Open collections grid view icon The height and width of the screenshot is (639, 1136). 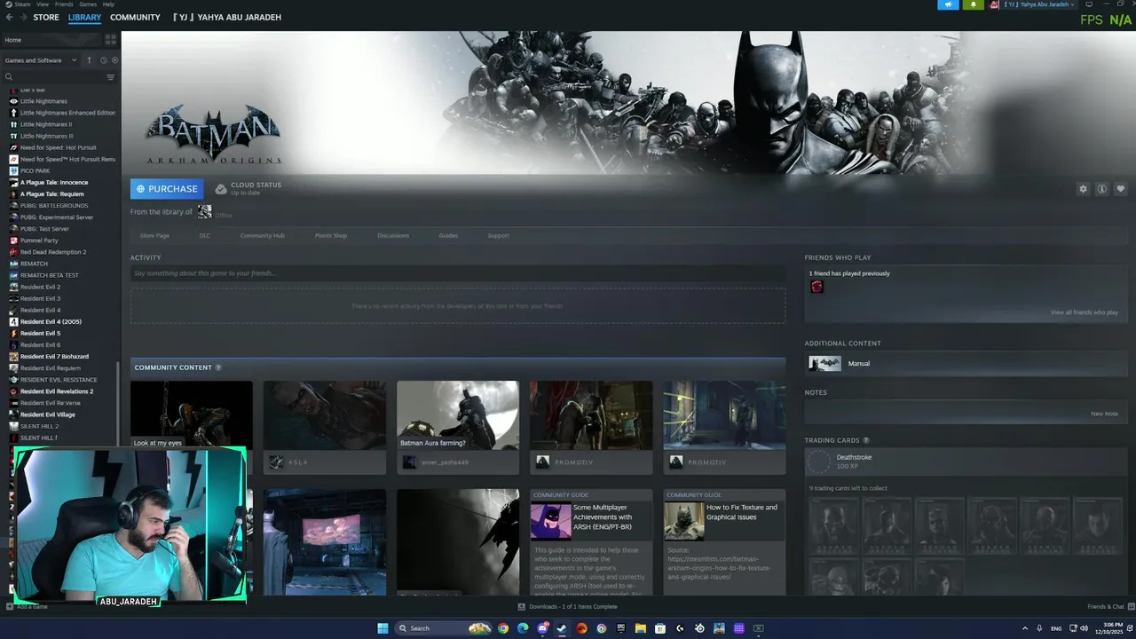[x=111, y=40]
